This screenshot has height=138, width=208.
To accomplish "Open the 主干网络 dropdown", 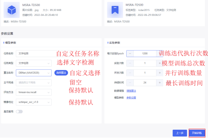I will coord(34,83).
